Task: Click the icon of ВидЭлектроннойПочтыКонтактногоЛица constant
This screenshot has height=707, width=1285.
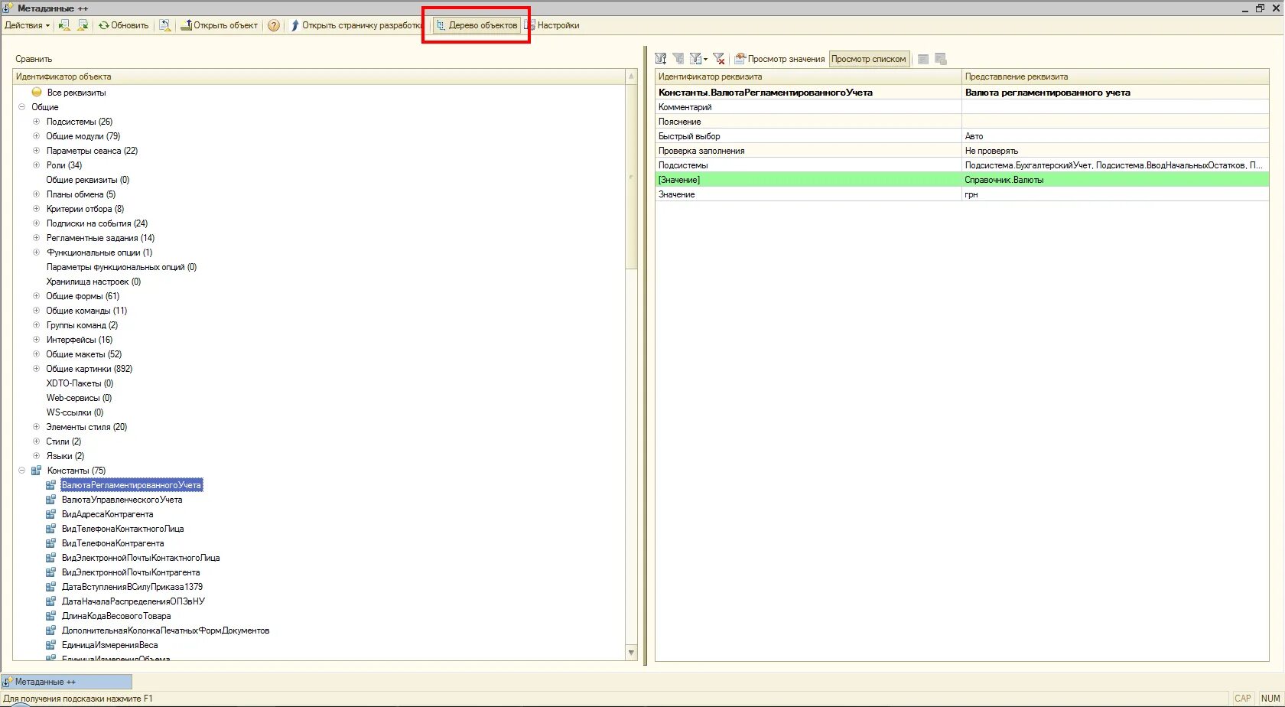Action: pyautogui.click(x=50, y=558)
